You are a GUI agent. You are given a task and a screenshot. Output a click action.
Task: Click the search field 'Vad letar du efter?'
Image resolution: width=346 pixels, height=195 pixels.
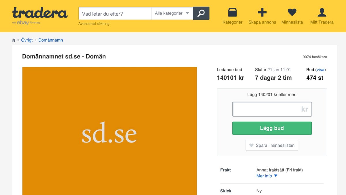[x=115, y=14]
